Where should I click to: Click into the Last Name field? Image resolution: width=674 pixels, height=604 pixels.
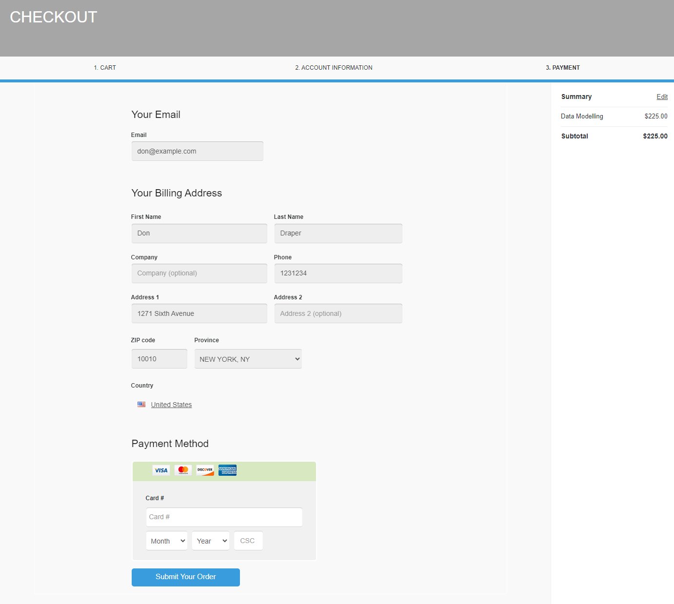[x=338, y=234]
